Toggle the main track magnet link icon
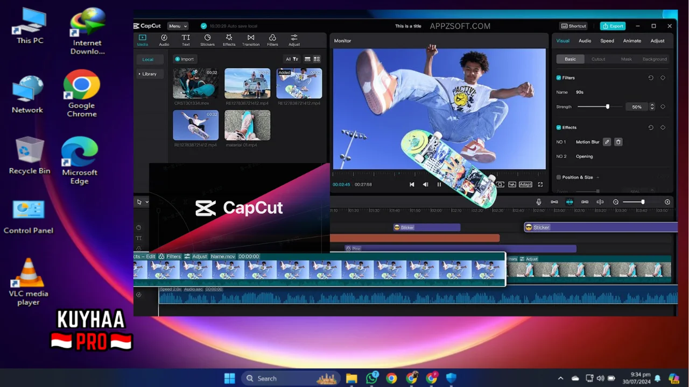The height and width of the screenshot is (387, 689). coord(554,202)
